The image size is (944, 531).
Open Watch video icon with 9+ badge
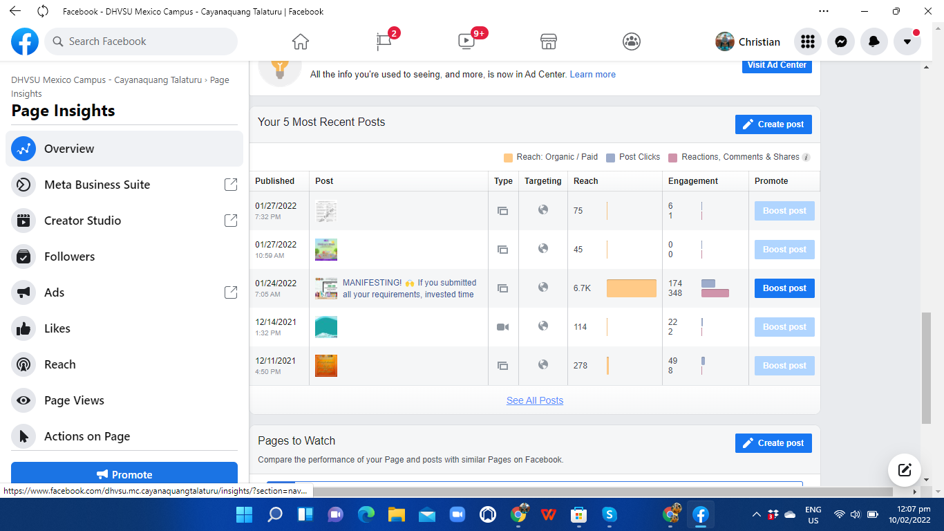point(467,41)
